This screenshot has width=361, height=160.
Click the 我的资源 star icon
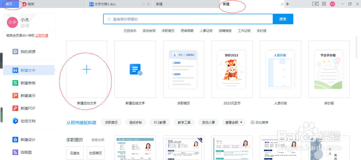tap(15, 51)
